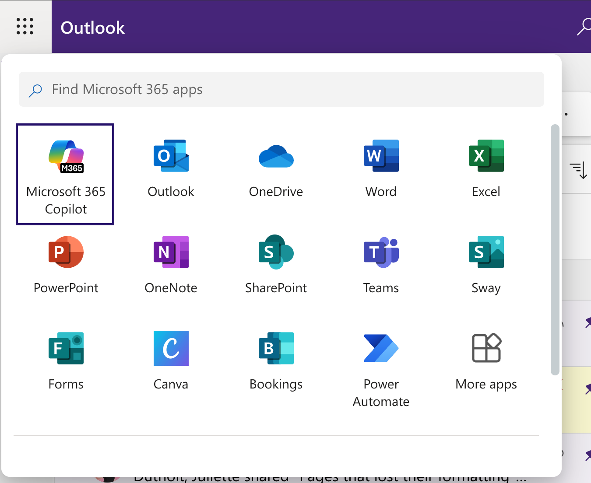
Task: Launch Power Automate
Action: coord(381,370)
